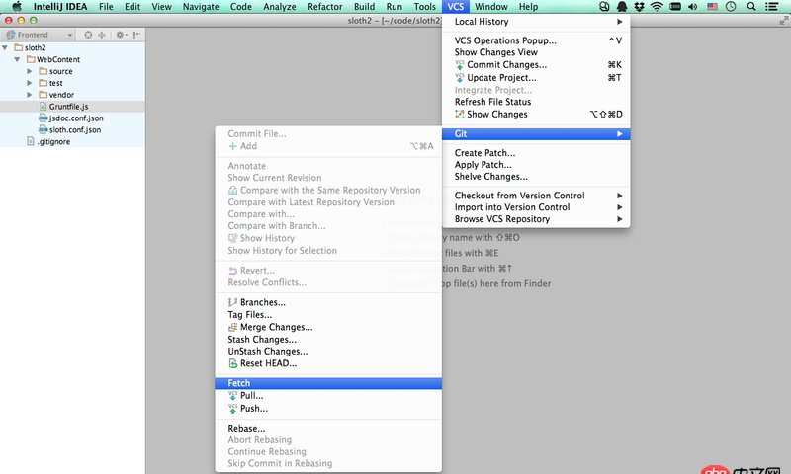Click the volume icon in menu bar
The width and height of the screenshot is (791, 474).
(693, 7)
